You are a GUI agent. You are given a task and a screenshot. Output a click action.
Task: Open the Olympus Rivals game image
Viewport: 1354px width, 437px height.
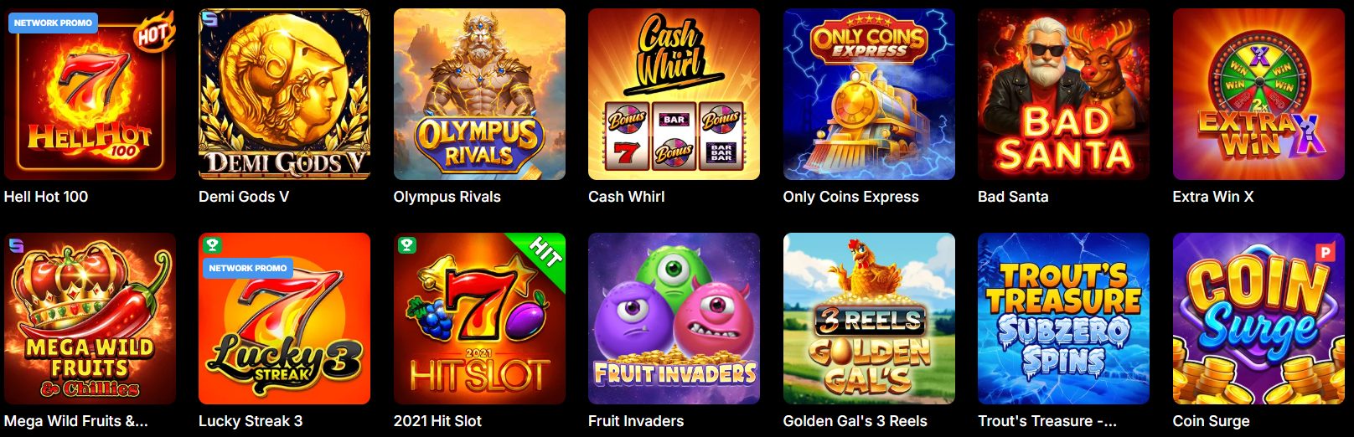point(479,95)
